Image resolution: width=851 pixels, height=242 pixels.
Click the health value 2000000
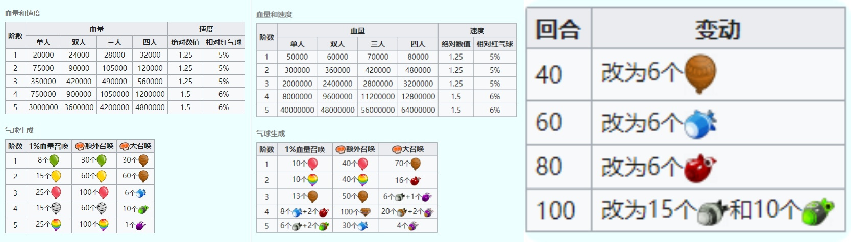pyautogui.click(x=297, y=84)
